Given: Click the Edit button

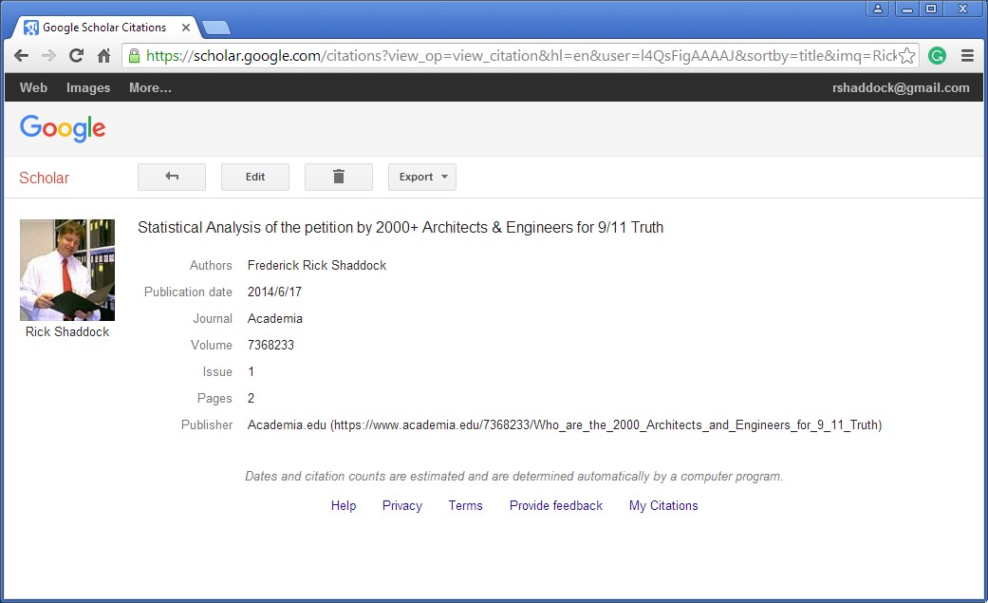Looking at the screenshot, I should [255, 177].
